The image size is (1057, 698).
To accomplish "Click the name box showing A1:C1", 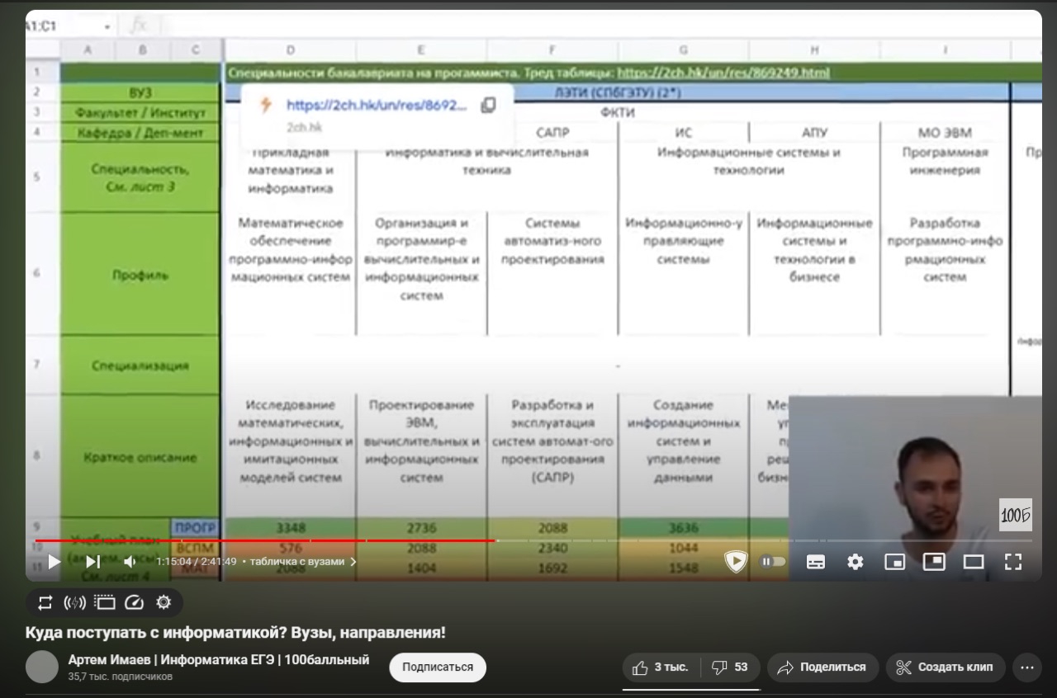I will [x=41, y=26].
